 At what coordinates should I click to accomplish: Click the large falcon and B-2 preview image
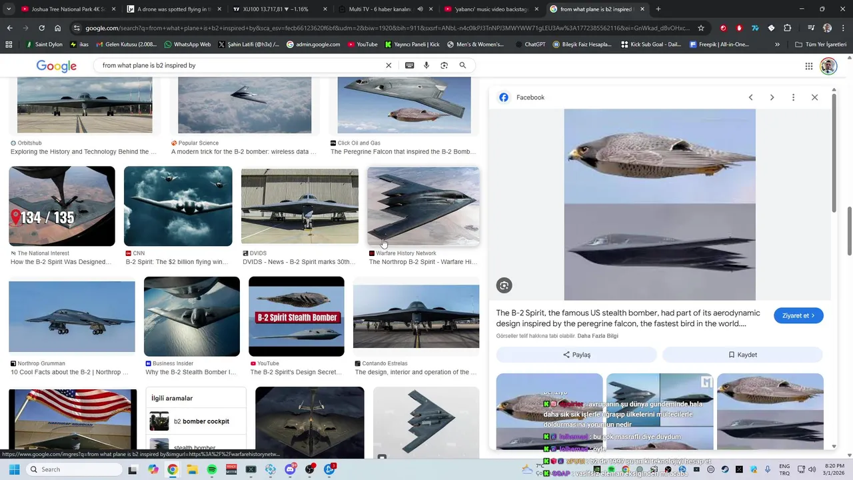point(660,205)
